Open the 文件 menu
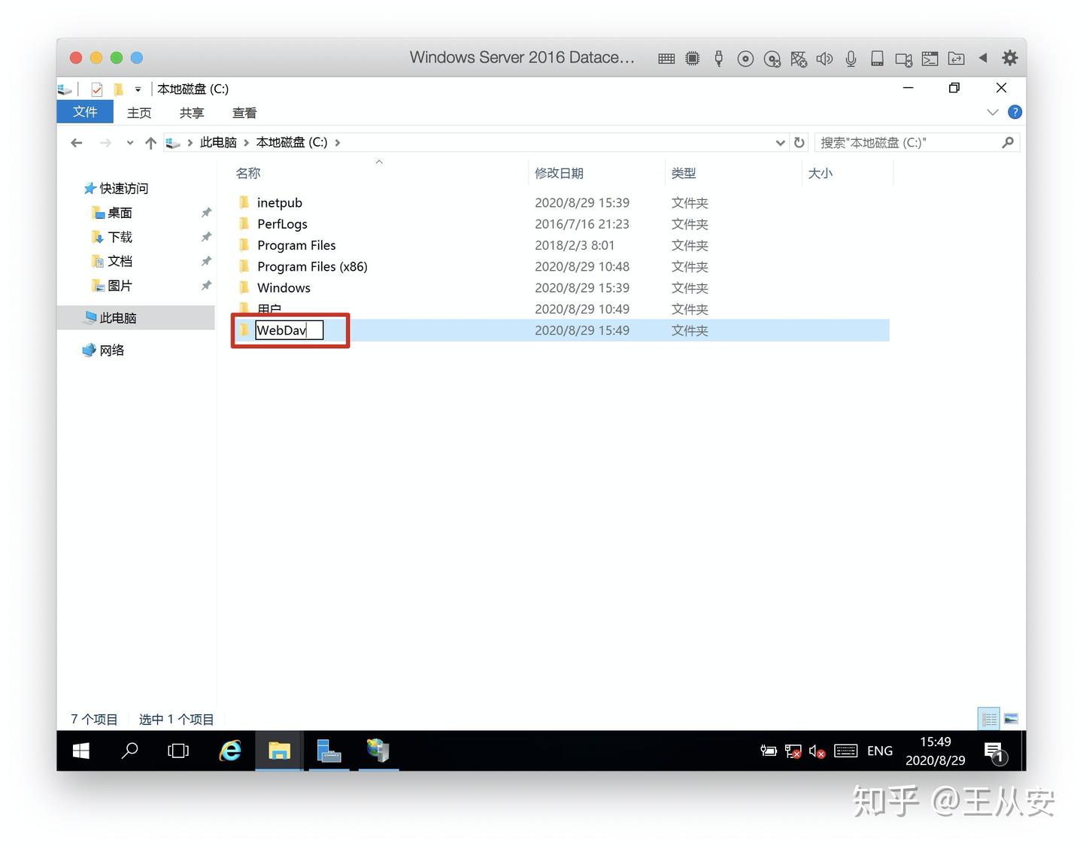This screenshot has height=846, width=1083. pyautogui.click(x=84, y=111)
